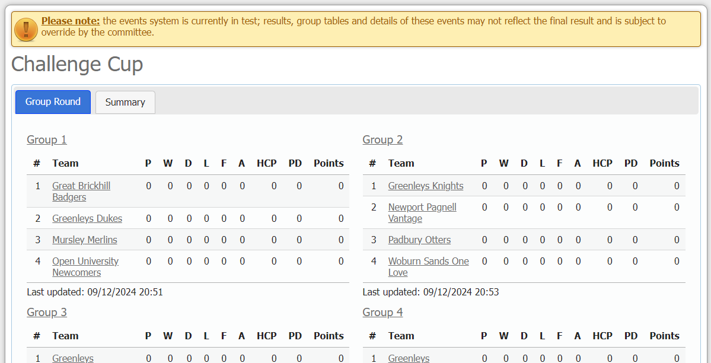This screenshot has height=363, width=711.
Task: Click the Greenleys team in Group 4
Action: click(x=409, y=358)
